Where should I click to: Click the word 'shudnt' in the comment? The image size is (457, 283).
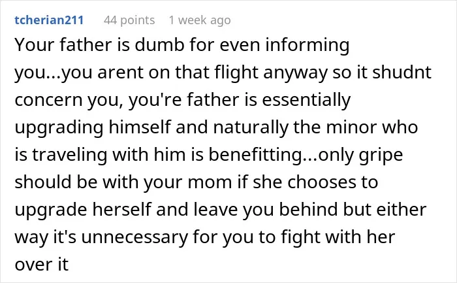(x=402, y=73)
